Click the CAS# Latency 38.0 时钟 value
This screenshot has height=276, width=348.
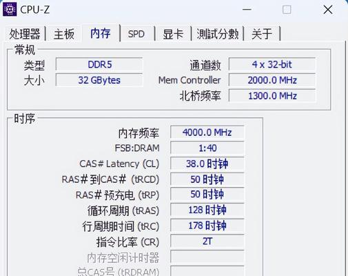(207, 164)
